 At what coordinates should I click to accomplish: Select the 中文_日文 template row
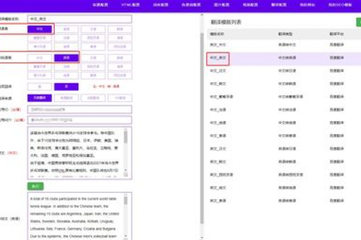click(284, 71)
